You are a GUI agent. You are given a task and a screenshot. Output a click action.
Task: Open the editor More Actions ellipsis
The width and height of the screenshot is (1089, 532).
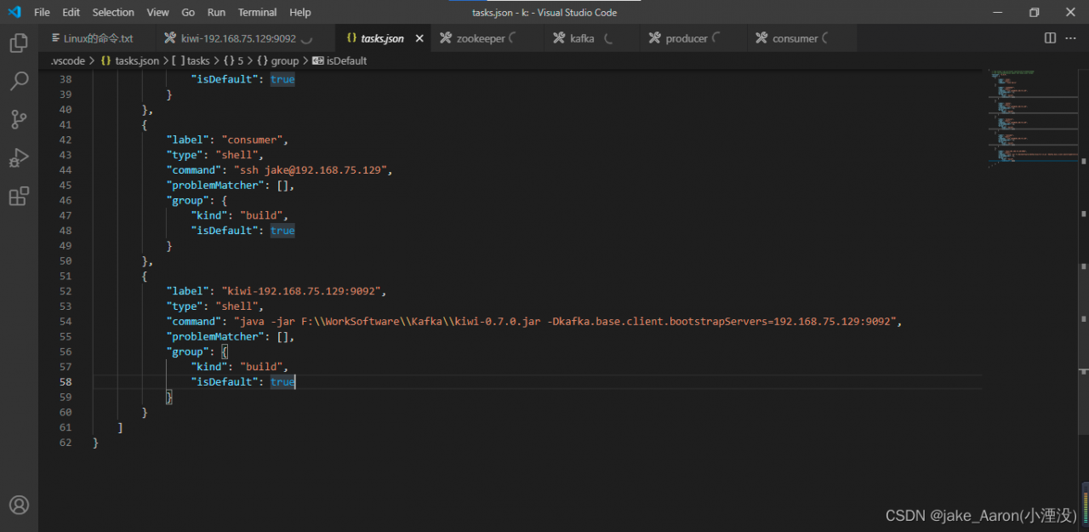(1071, 38)
